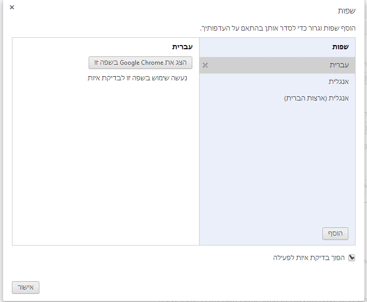
Task: Click the שפות header of the list
Action: point(341,47)
